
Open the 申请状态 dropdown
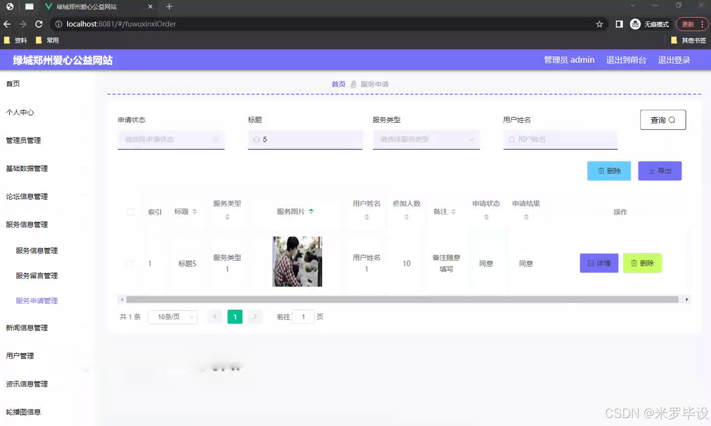click(x=171, y=140)
